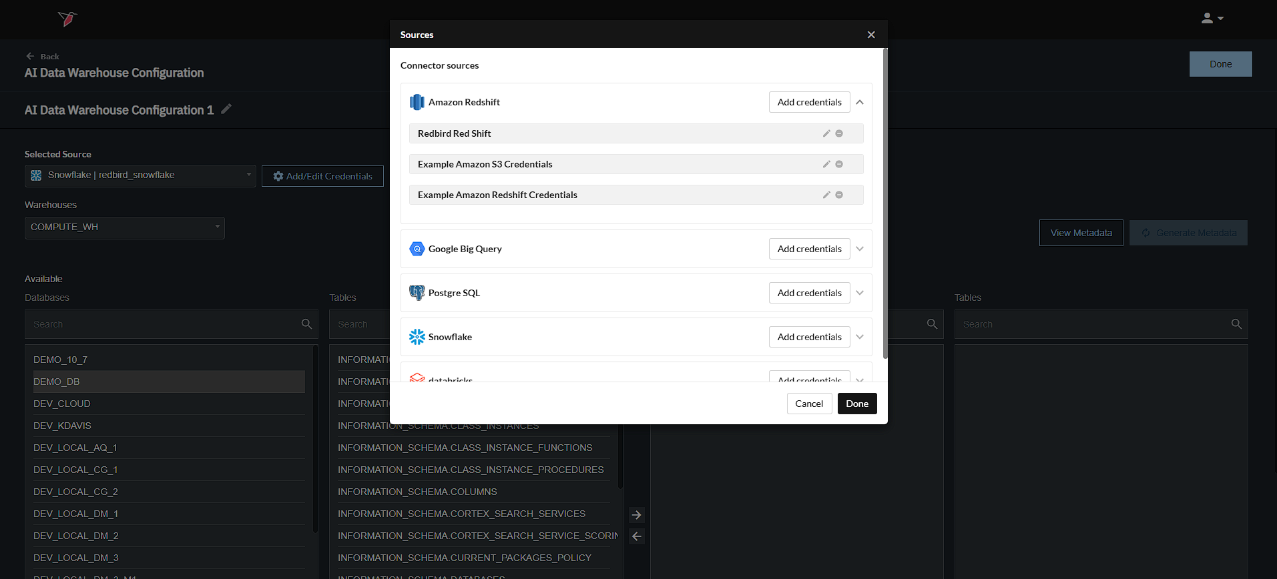Select database DEV_LOCAL_AQ_1

[169, 448]
